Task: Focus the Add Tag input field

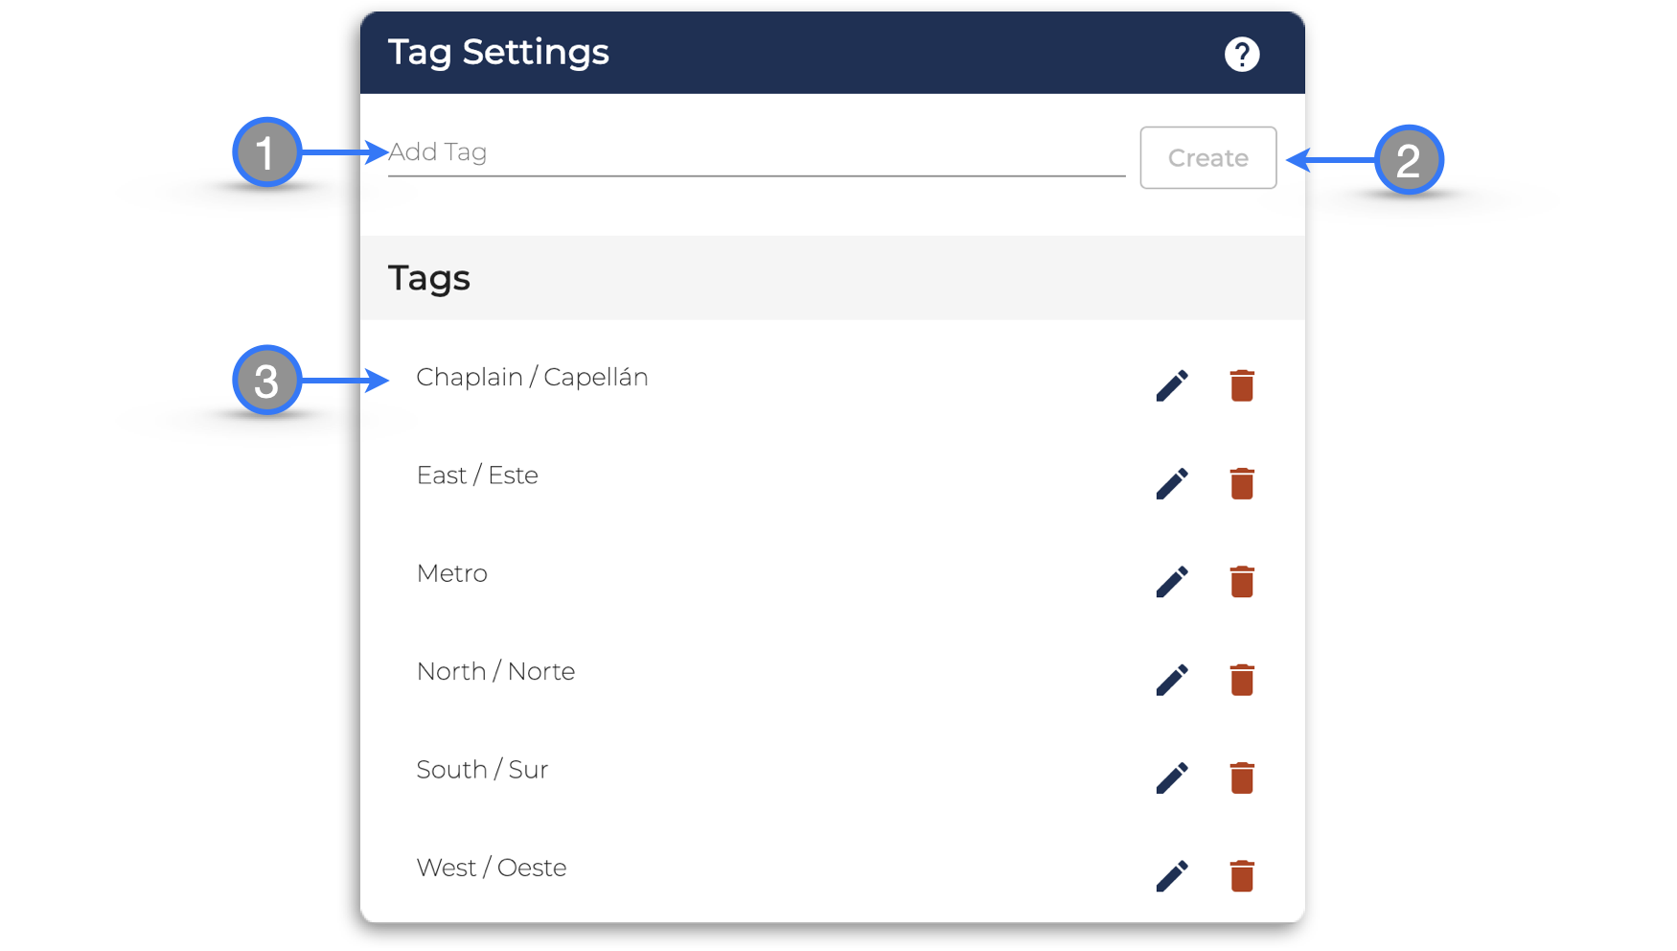Action: (x=756, y=153)
